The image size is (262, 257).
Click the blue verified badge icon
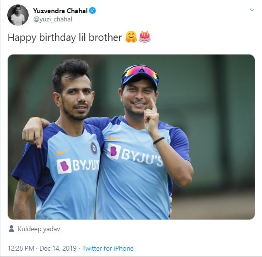coord(92,11)
